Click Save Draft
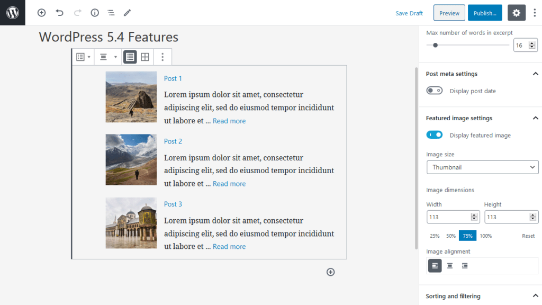 pos(409,13)
